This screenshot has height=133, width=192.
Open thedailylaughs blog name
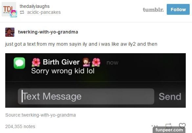point(34,6)
